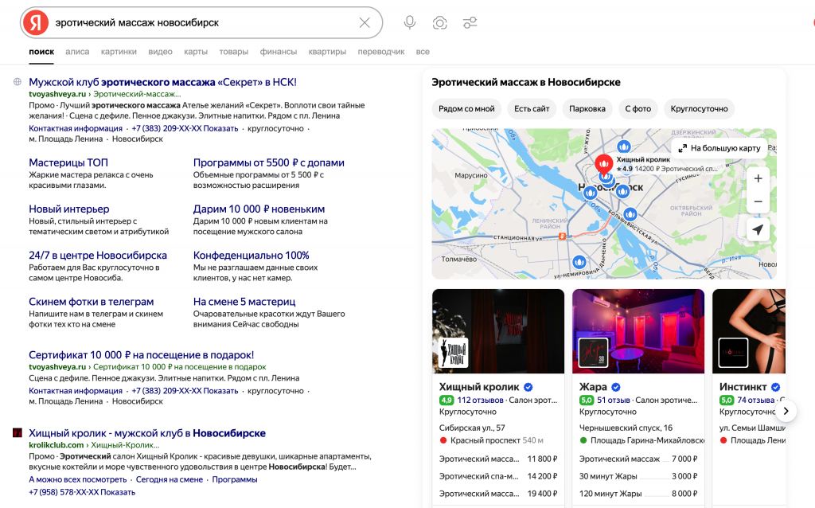Screen dimensions: 815x508
Task: Open "Контактная информация" link under first result
Action: point(75,128)
